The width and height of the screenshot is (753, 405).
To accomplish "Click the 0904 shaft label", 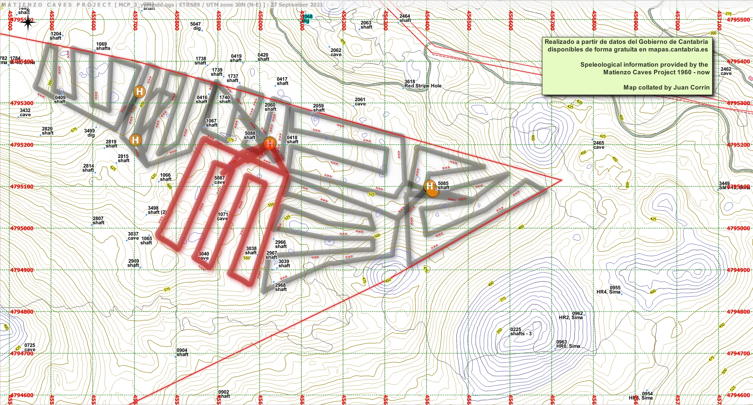I will [182, 352].
